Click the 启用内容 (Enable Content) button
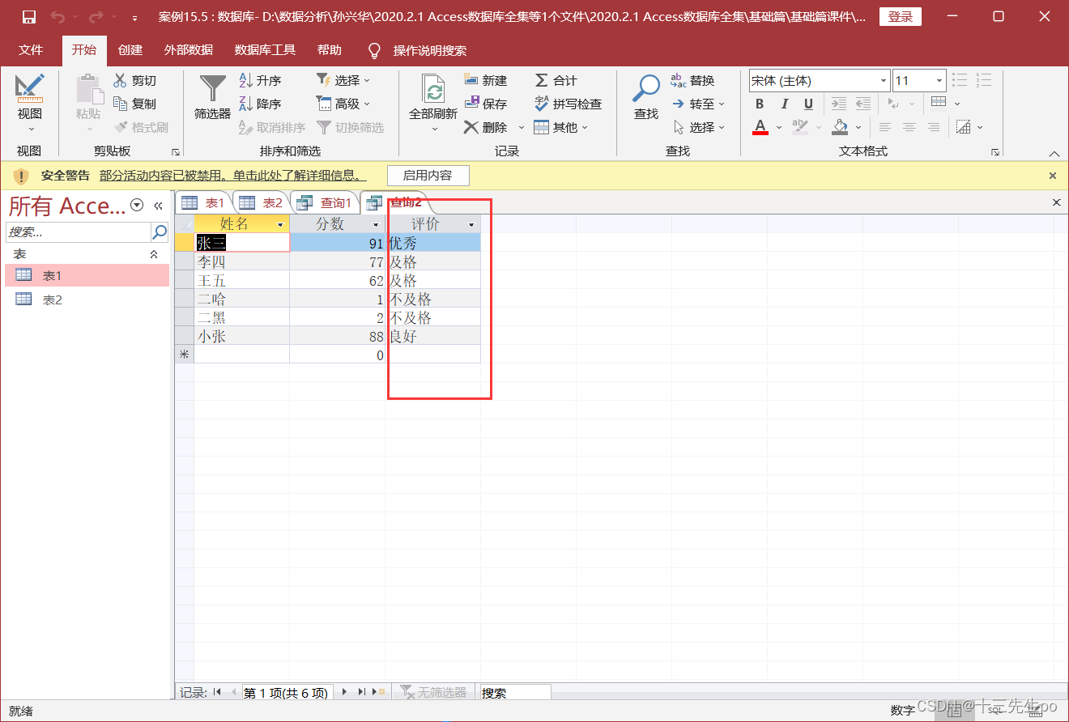Image resolution: width=1069 pixels, height=722 pixels. [x=428, y=176]
